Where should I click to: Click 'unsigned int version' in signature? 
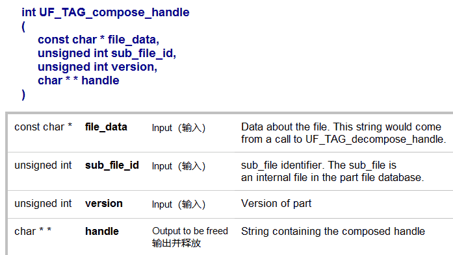tap(97, 67)
